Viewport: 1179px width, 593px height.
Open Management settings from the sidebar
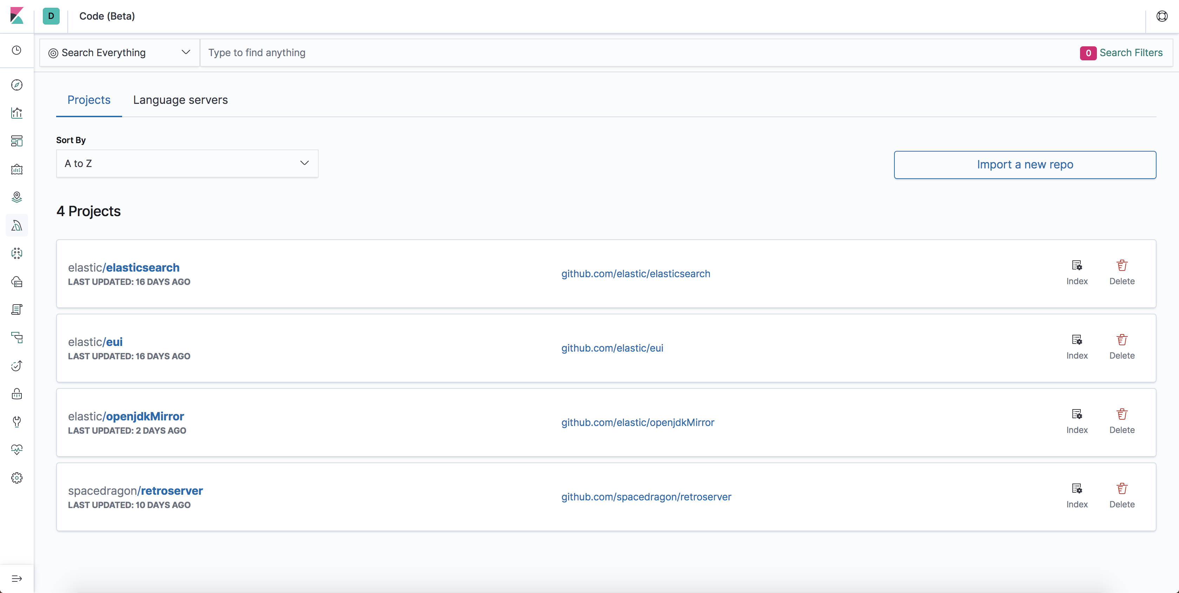pos(16,477)
